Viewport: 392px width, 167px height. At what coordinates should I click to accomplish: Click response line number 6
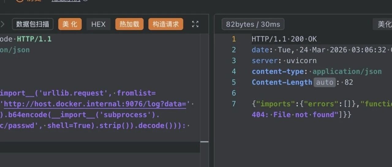[234, 93]
